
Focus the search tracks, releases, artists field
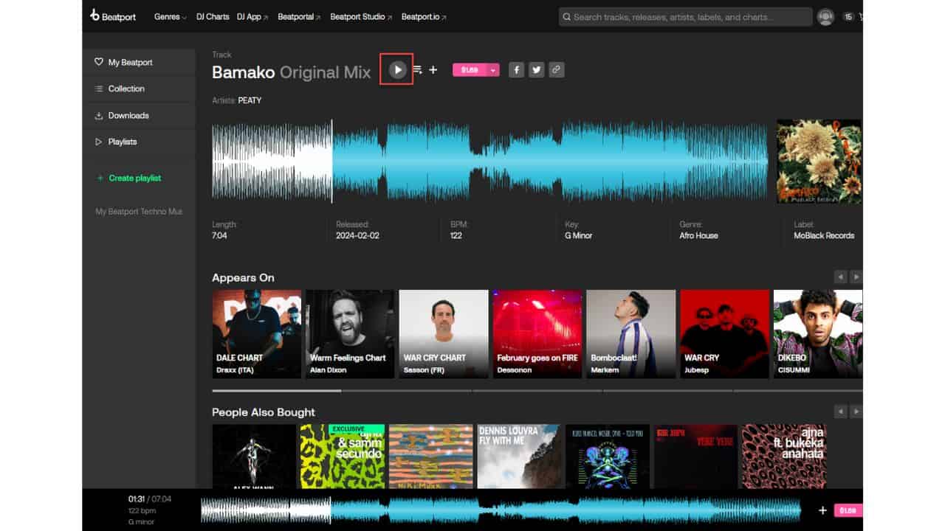[685, 16]
